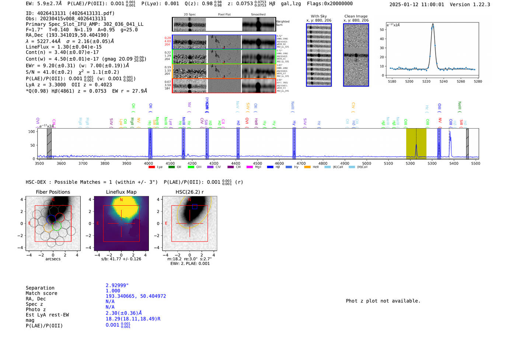516x351 pixels.
Task: Open the Fiber Positions plot
Action: coord(53,223)
